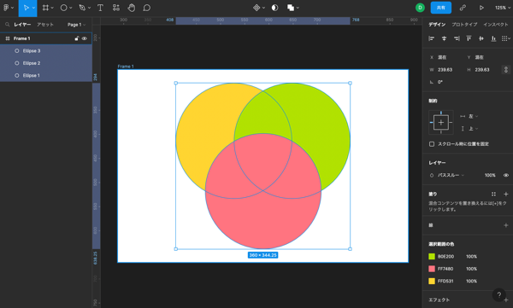
Task: Enable fix position when scrolling checkbox
Action: (x=432, y=144)
